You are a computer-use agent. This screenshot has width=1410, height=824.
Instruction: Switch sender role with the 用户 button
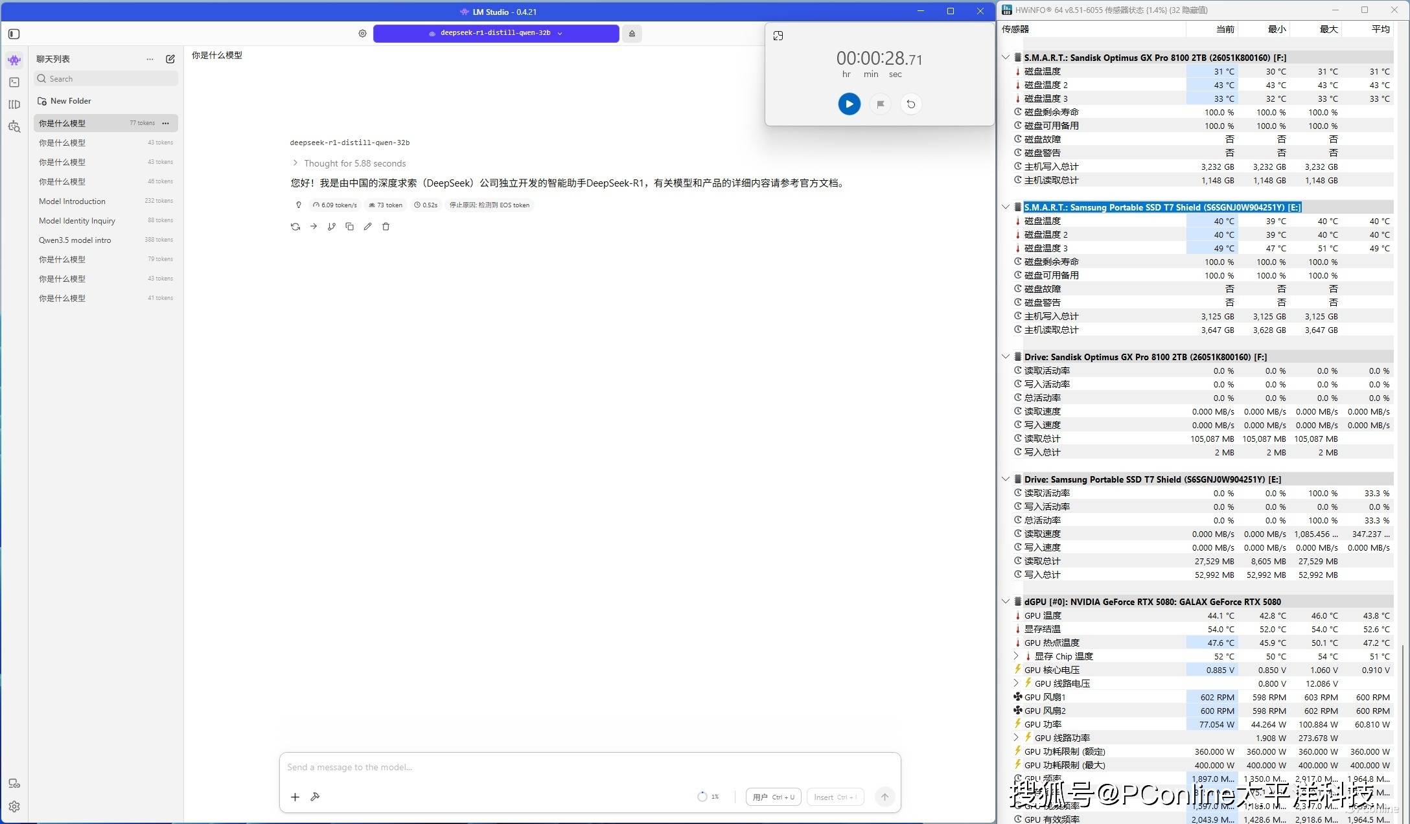pos(773,797)
